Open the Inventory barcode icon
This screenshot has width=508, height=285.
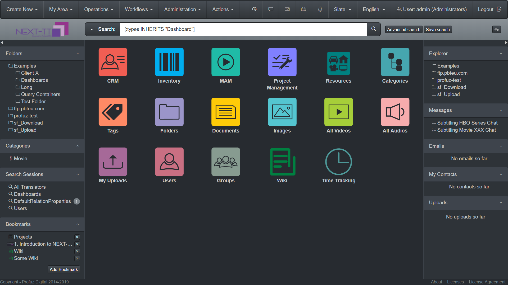169,62
